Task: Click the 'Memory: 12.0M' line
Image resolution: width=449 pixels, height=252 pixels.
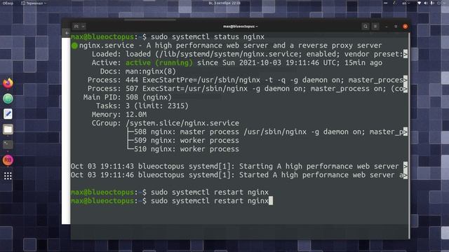Action: [x=119, y=115]
